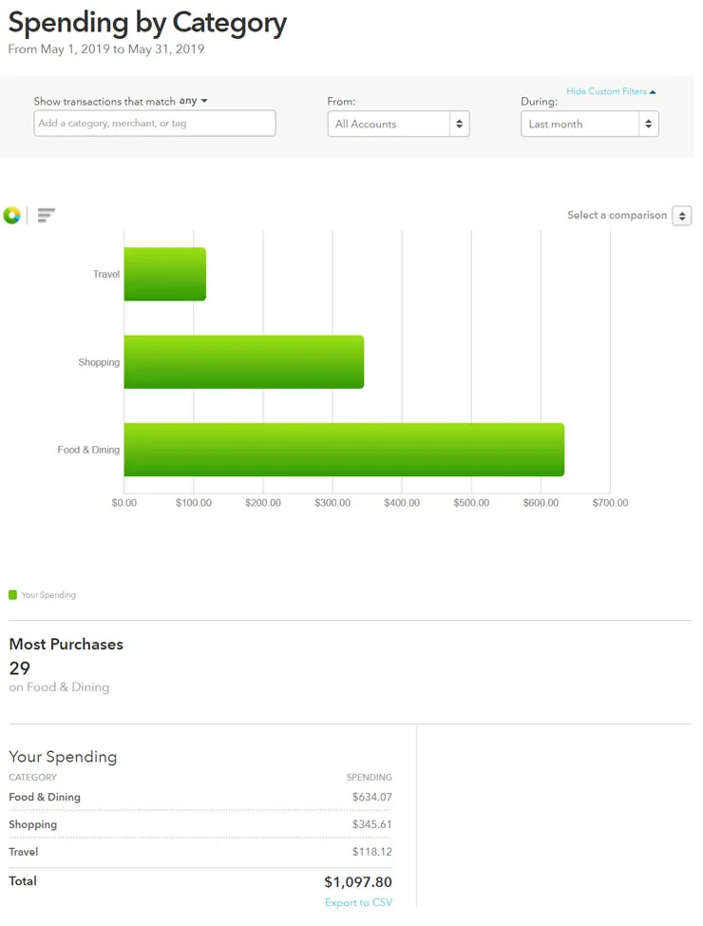This screenshot has width=703, height=926.
Task: Click the Travel bar in chart
Action: pos(164,274)
